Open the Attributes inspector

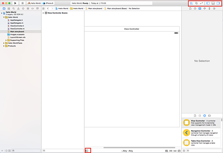(x=204, y=9)
